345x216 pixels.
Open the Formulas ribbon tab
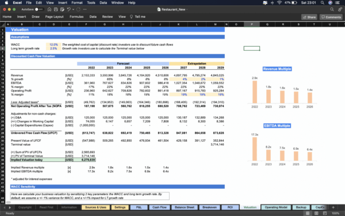click(x=76, y=17)
